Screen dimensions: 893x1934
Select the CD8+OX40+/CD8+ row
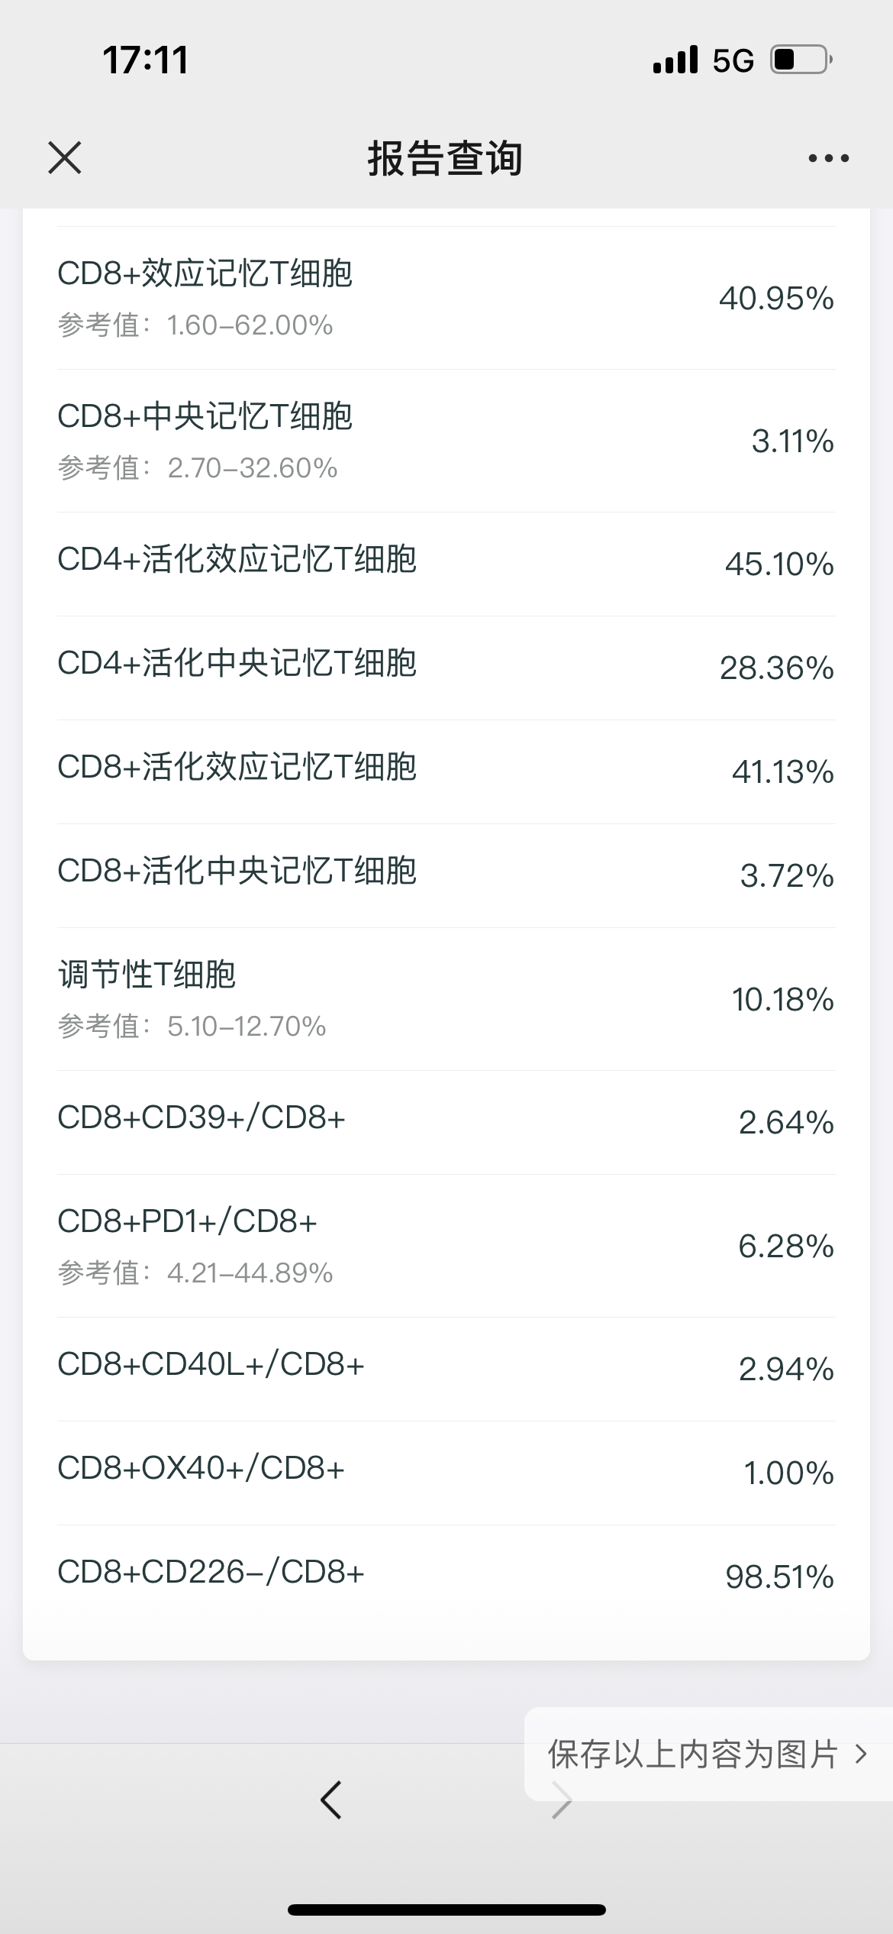point(446,1473)
